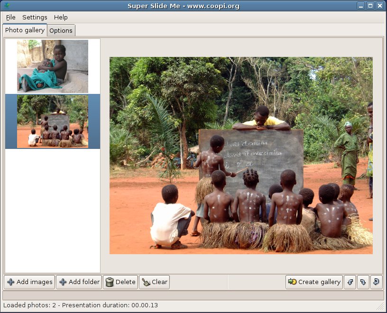Click the circular arrow icon at far right

[376, 282]
